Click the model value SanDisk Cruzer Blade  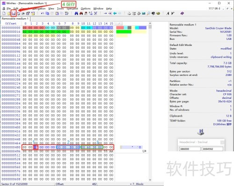(218, 28)
